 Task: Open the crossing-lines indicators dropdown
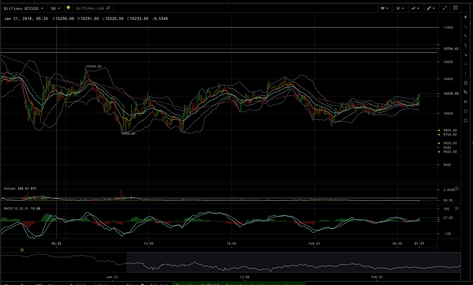pos(400,8)
